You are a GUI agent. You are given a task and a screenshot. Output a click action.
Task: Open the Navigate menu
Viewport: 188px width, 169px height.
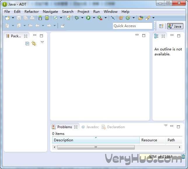50,12
